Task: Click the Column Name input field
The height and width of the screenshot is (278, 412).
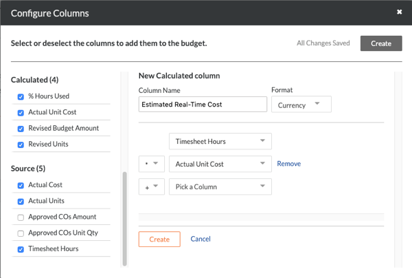Action: click(x=203, y=105)
